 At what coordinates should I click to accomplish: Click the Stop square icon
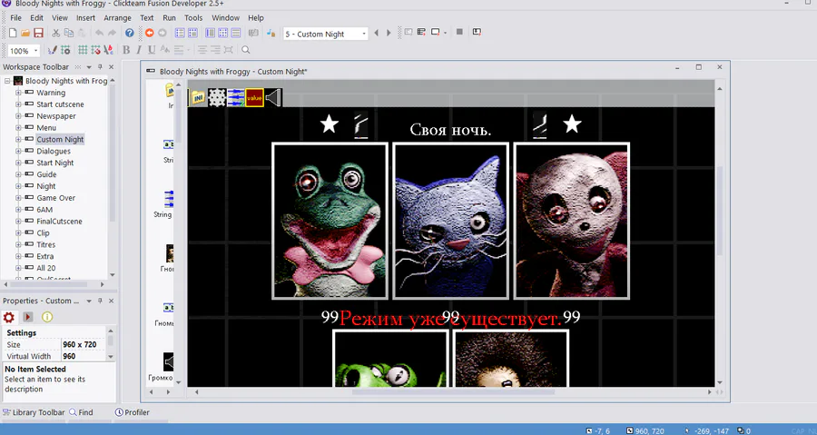pos(459,32)
